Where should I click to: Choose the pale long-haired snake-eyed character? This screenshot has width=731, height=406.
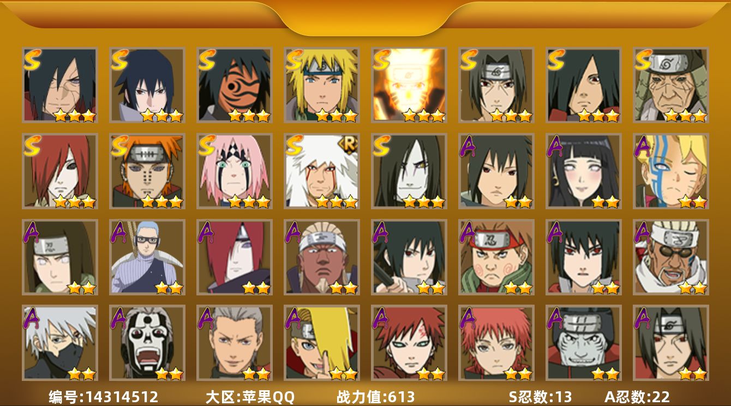point(409,171)
